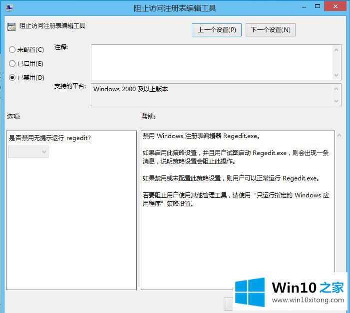Image resolution: width=350 pixels, height=313 pixels.
Task: Close the policy window
Action: [x=335, y=6]
